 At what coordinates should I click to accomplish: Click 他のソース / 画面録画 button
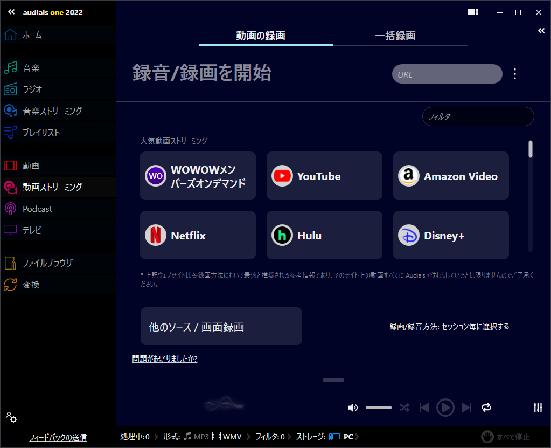(x=221, y=326)
